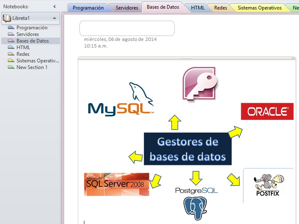This screenshot has height=224, width=299.
Task: Open Sistemas Operativ... section in the sidebar
Action: click(x=38, y=61)
